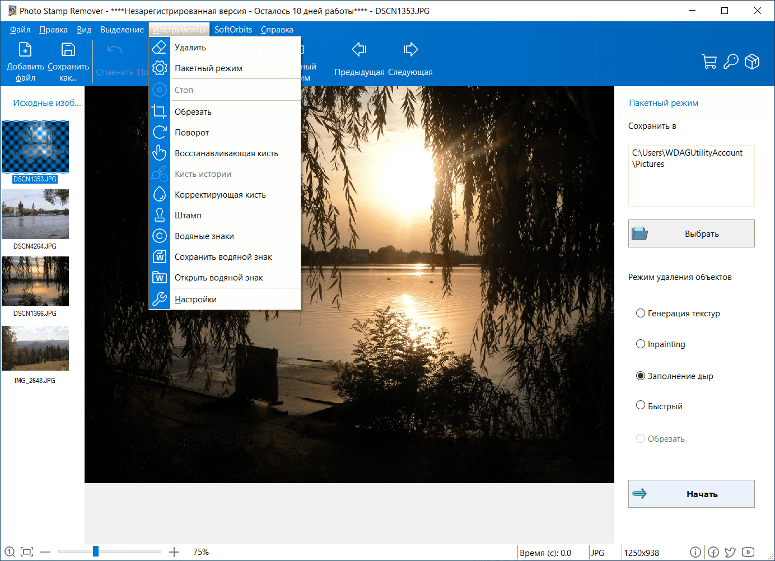The image size is (775, 561).
Task: Click the gear icon beside Пакетный режим
Action: pyautogui.click(x=160, y=68)
